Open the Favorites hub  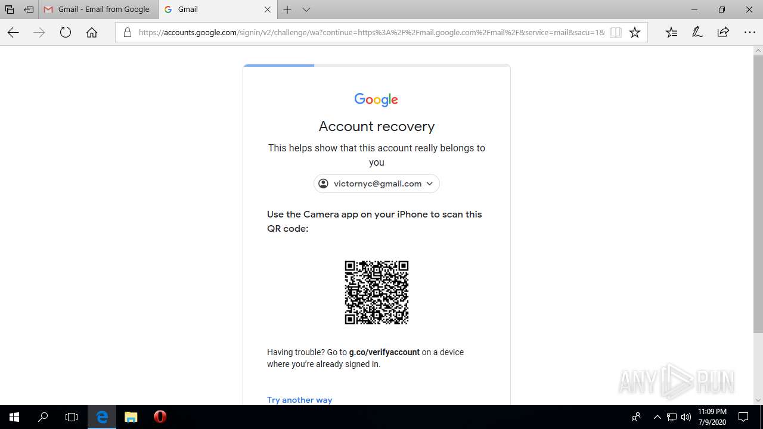click(x=672, y=33)
